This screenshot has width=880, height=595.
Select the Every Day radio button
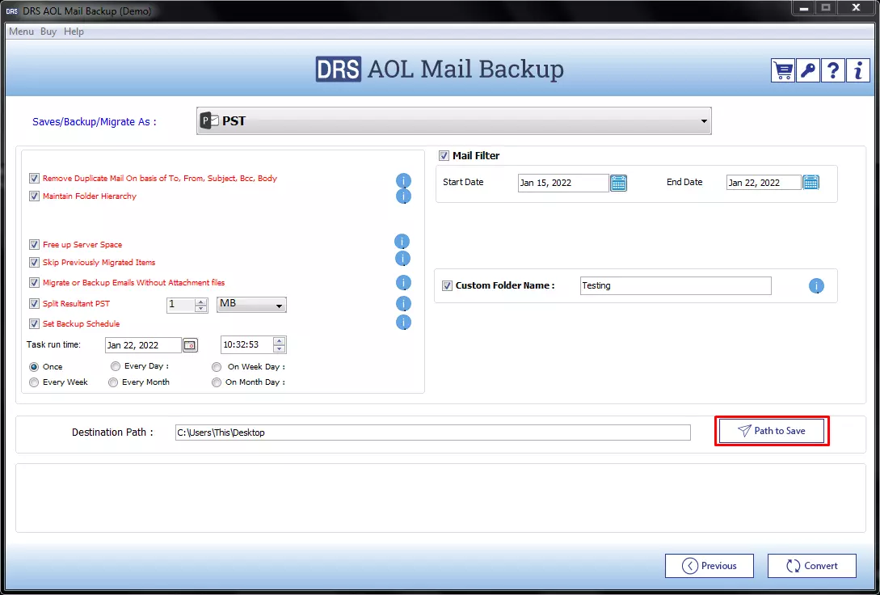(x=116, y=366)
